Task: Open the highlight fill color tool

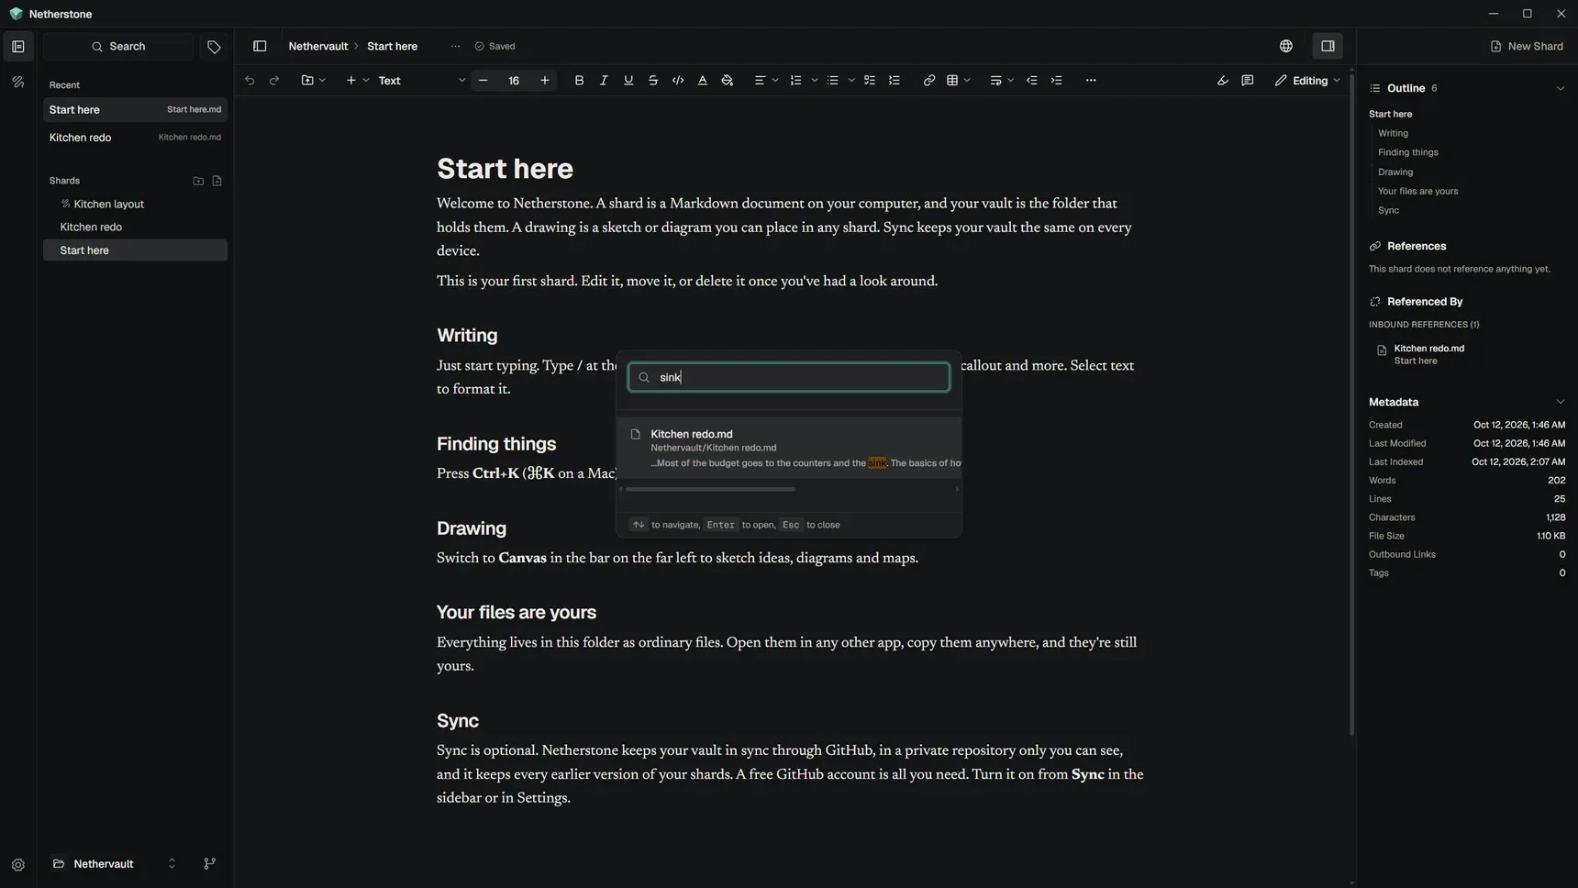Action: [x=728, y=81]
